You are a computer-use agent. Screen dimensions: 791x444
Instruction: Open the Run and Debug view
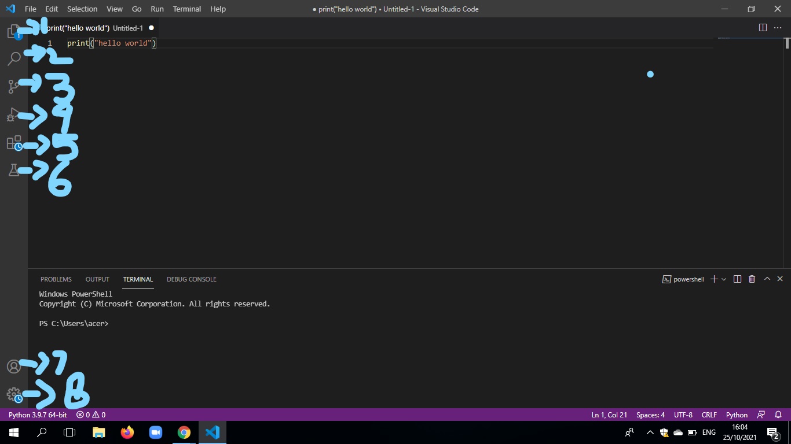(14, 115)
